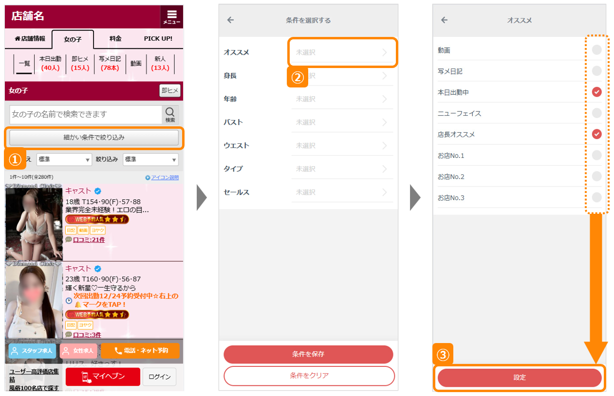614x396 pixels.
Task: Expand the 年齢 condition row
Action: tap(342, 99)
